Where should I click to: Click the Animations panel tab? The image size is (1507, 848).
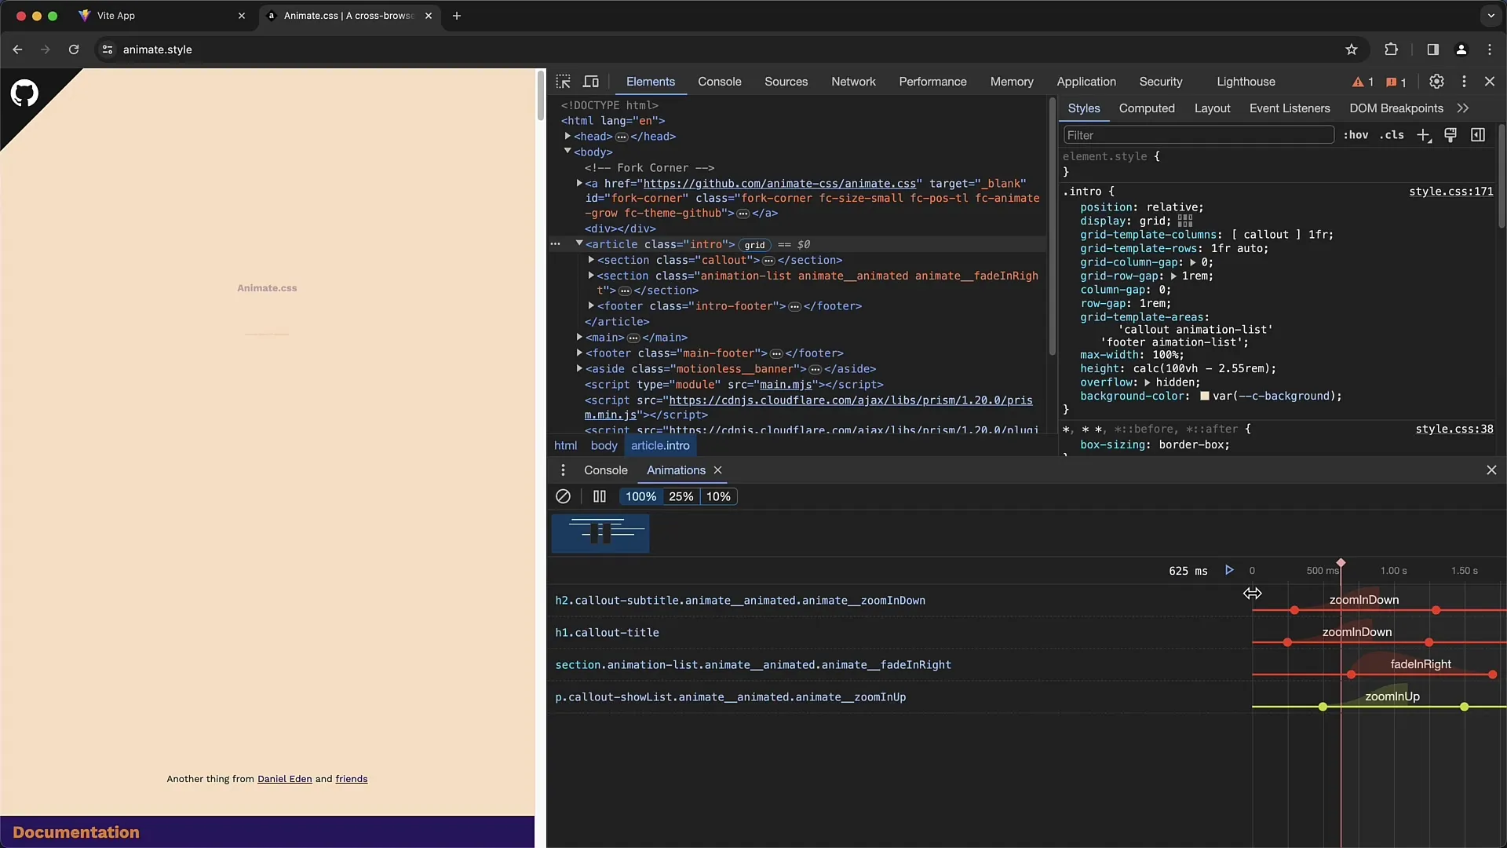tap(676, 470)
